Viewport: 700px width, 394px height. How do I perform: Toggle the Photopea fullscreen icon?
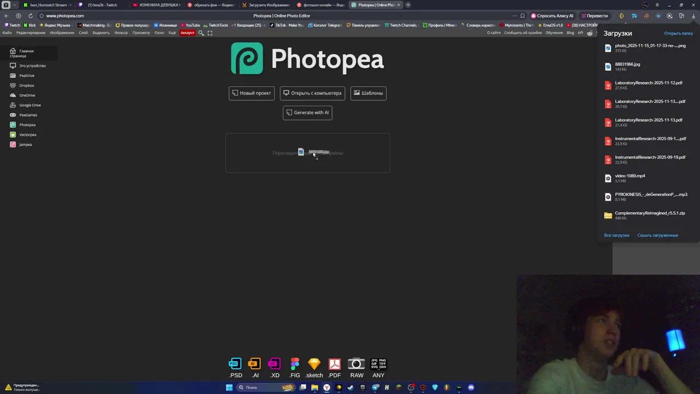(x=209, y=33)
